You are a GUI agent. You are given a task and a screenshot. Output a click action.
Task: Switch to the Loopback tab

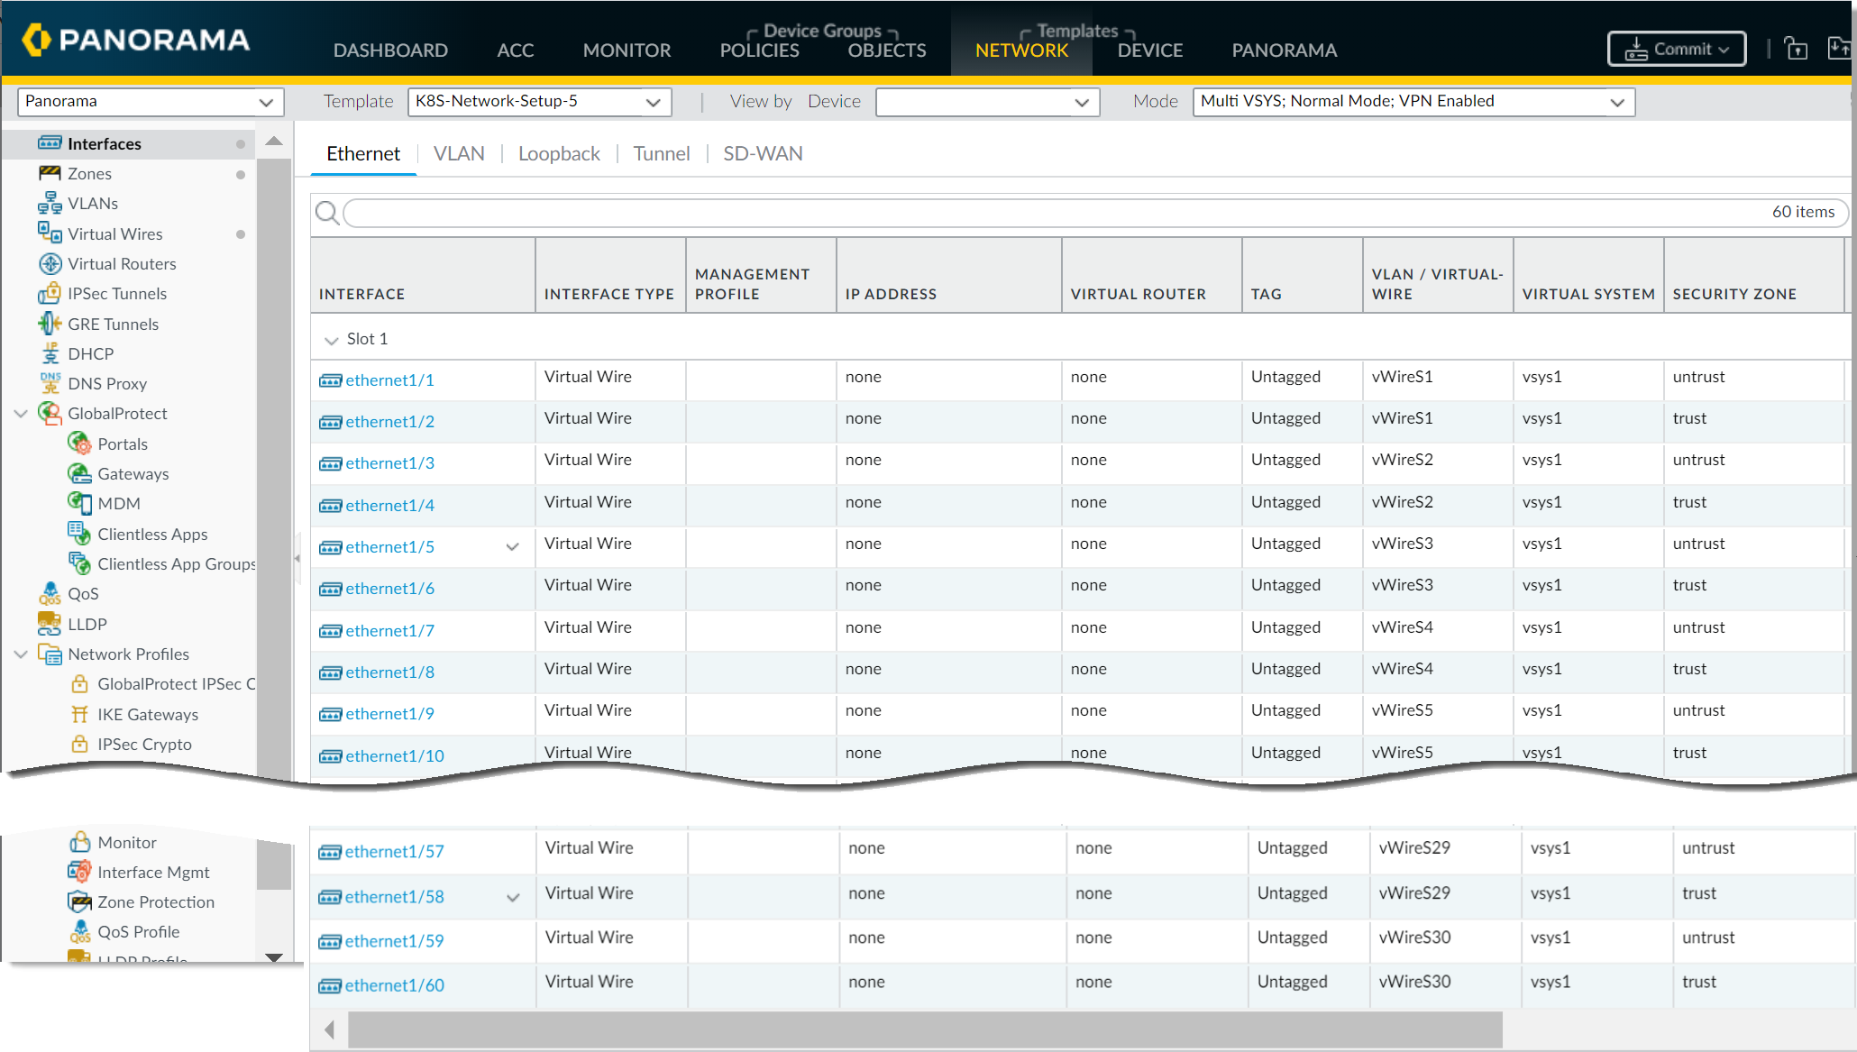tap(559, 154)
